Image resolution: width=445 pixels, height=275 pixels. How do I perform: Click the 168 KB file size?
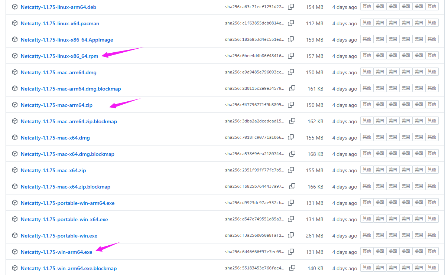tap(315, 154)
